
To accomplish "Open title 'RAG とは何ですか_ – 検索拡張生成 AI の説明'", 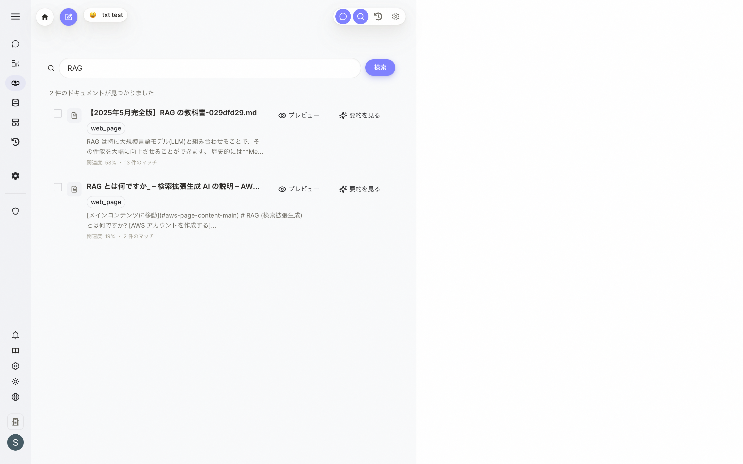I will point(173,187).
